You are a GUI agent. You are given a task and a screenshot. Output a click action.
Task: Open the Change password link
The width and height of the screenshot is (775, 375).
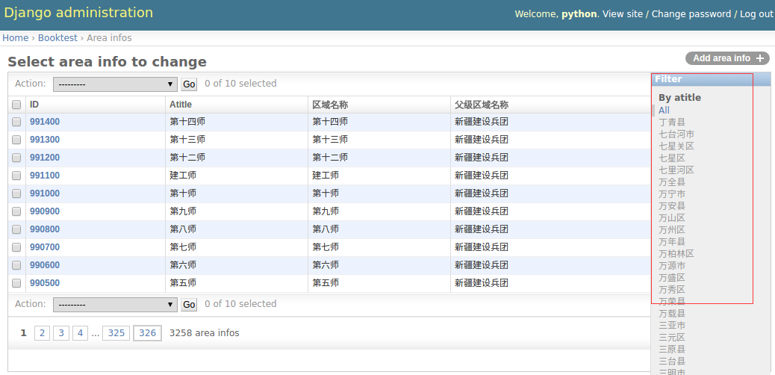point(691,14)
